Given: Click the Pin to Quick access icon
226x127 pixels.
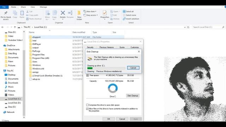Looking at the screenshot, I should (x=6, y=13).
